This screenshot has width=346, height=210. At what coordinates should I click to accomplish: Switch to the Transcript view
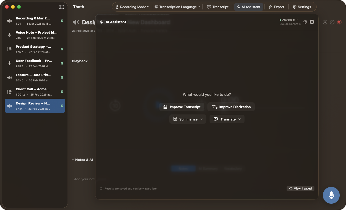218,7
